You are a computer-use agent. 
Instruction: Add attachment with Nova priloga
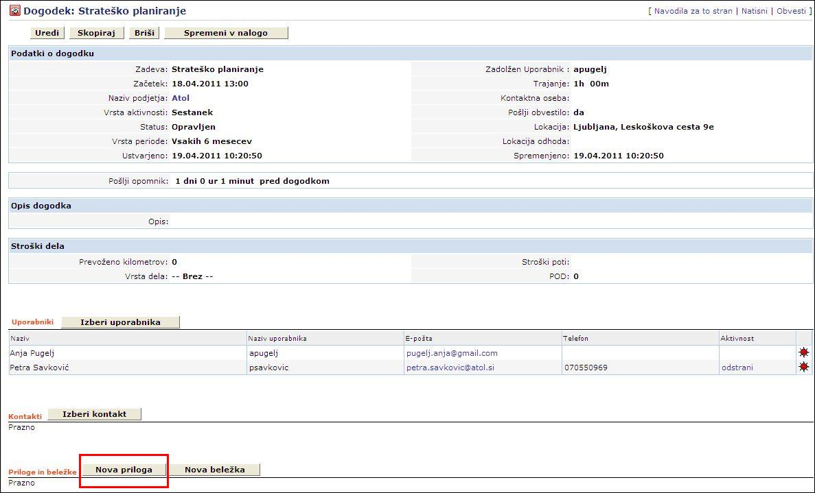124,470
